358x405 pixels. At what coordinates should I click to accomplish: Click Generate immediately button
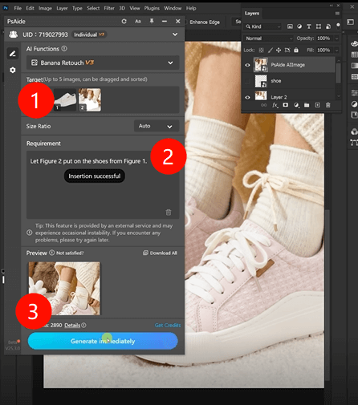coord(103,341)
